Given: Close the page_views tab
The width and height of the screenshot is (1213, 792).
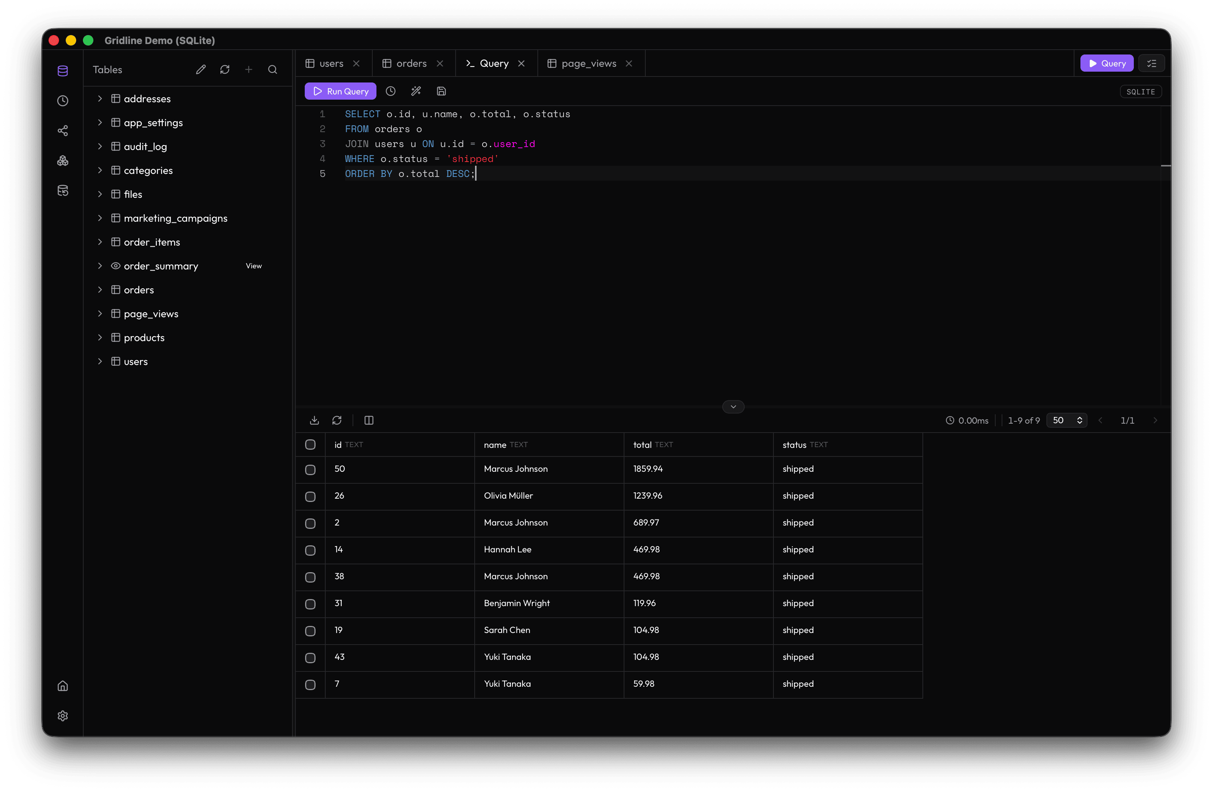Looking at the screenshot, I should pos(629,64).
